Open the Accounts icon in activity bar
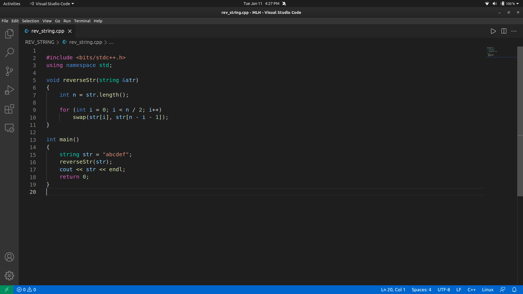The image size is (523, 294). tap(9, 257)
